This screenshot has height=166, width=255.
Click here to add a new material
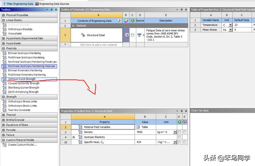tap(98, 45)
